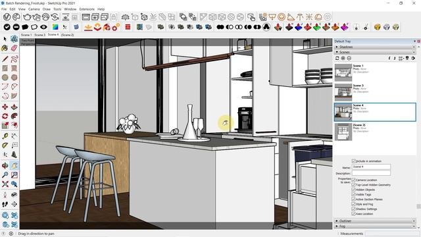The height and width of the screenshot is (237, 421).
Task: Disable Active Section Planes checkbox
Action: (354, 199)
